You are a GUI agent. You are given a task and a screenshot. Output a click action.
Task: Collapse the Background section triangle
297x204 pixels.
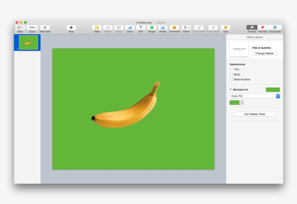[x=231, y=90]
